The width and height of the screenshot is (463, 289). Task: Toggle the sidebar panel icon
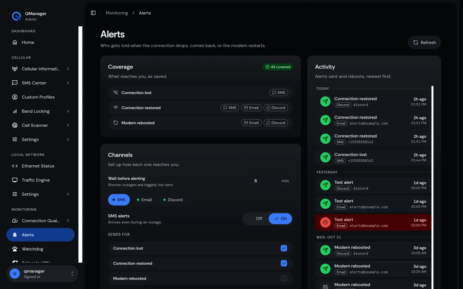(93, 13)
